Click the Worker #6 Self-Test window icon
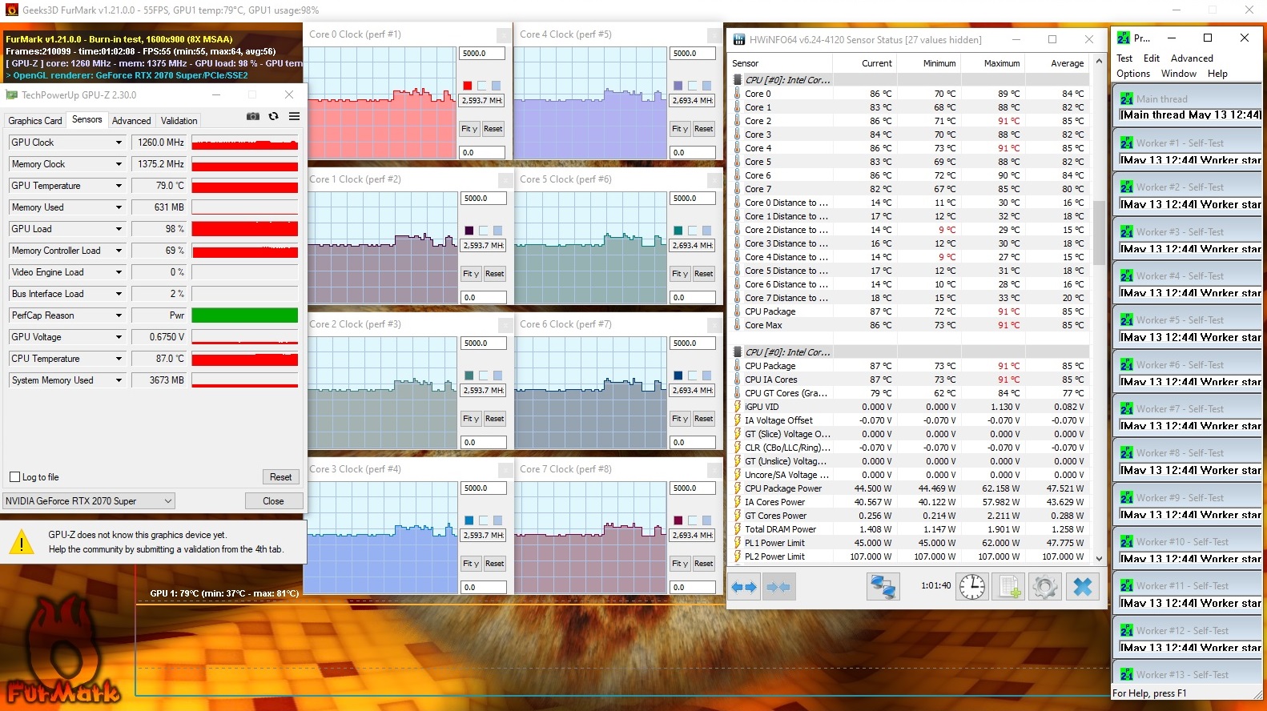 [1127, 364]
